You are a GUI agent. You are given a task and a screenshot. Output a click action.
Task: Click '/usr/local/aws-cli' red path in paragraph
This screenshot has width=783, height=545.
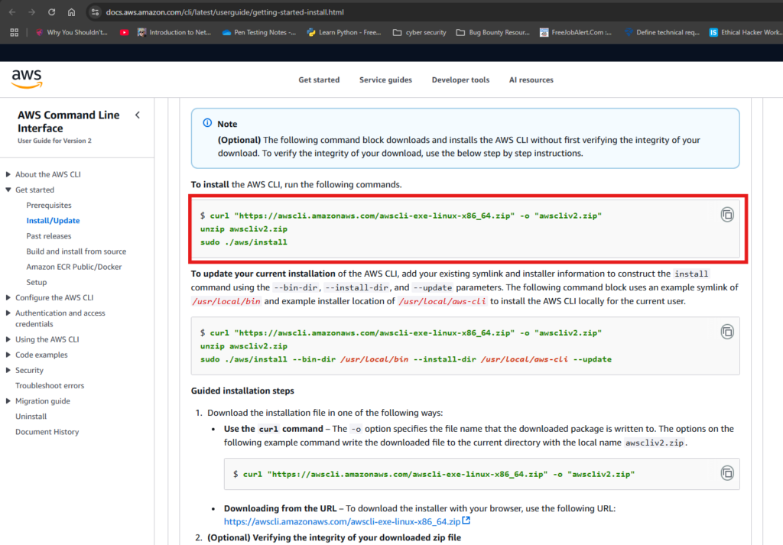coord(443,301)
